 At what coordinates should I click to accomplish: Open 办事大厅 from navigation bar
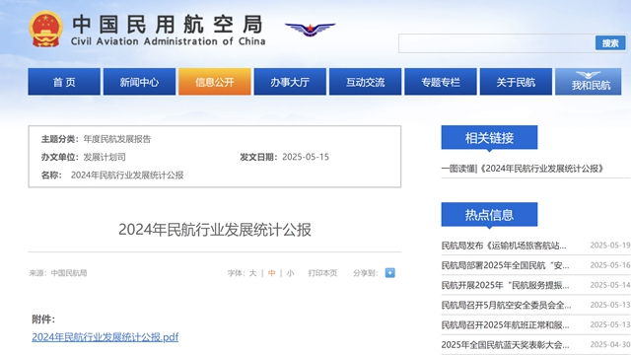(290, 82)
